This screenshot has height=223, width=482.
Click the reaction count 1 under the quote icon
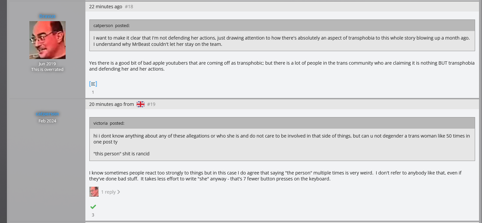click(x=93, y=92)
